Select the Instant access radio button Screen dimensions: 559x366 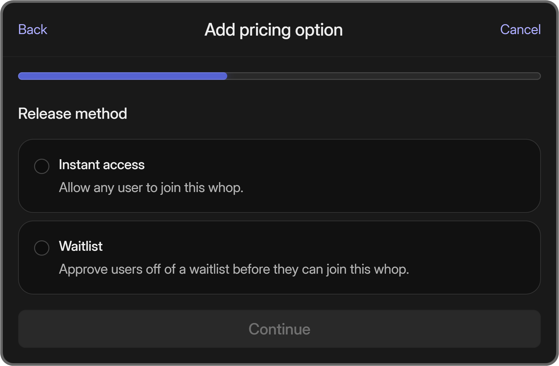coord(42,166)
